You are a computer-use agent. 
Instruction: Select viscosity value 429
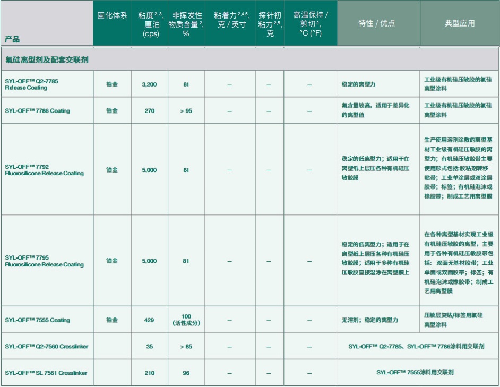point(149,320)
